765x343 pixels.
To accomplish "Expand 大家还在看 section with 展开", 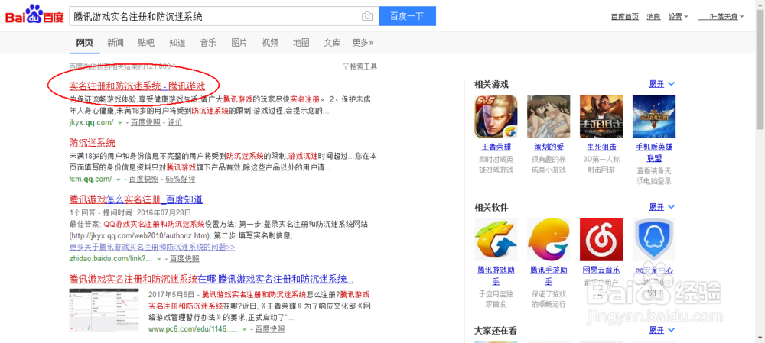I will (x=662, y=330).
